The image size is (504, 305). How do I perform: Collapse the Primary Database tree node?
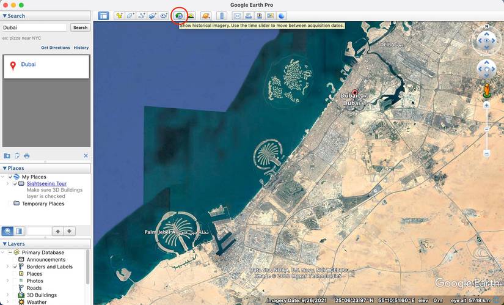point(3,252)
